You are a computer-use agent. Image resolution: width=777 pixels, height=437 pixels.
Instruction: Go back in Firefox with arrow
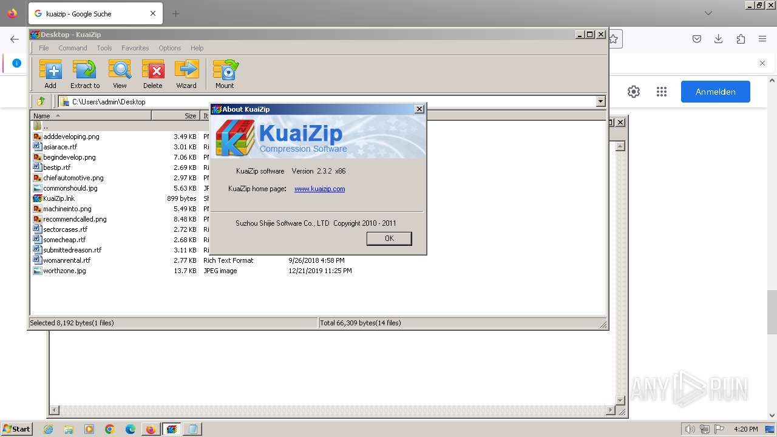click(15, 39)
